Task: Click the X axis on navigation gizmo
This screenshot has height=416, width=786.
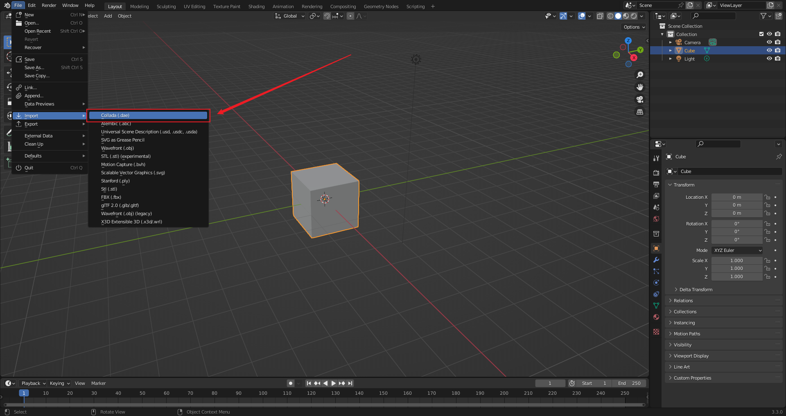Action: tap(634, 58)
